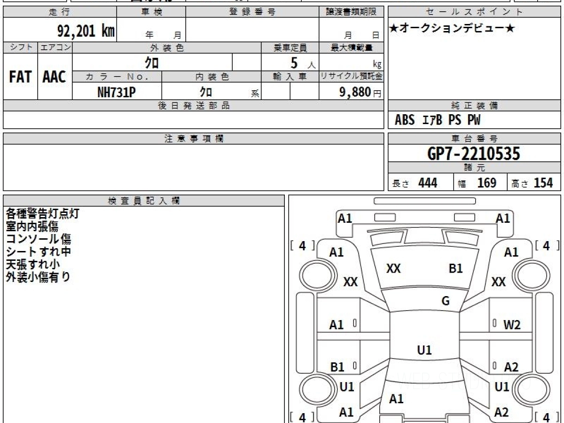
Task: Select the note 外装小傷有り
Action: pyautogui.click(x=39, y=277)
